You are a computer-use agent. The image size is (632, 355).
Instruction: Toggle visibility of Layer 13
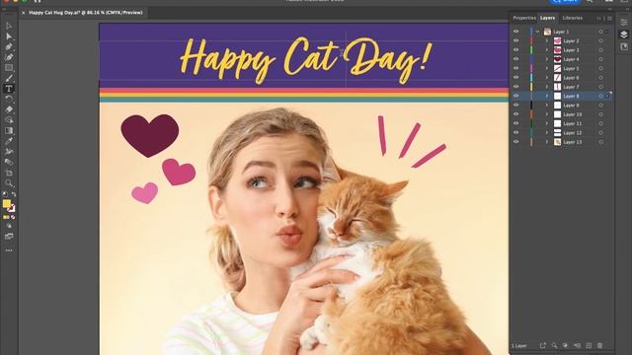click(515, 142)
